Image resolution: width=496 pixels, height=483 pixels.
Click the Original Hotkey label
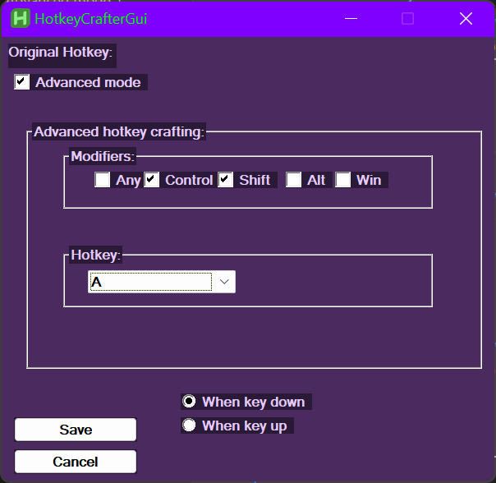pyautogui.click(x=61, y=53)
